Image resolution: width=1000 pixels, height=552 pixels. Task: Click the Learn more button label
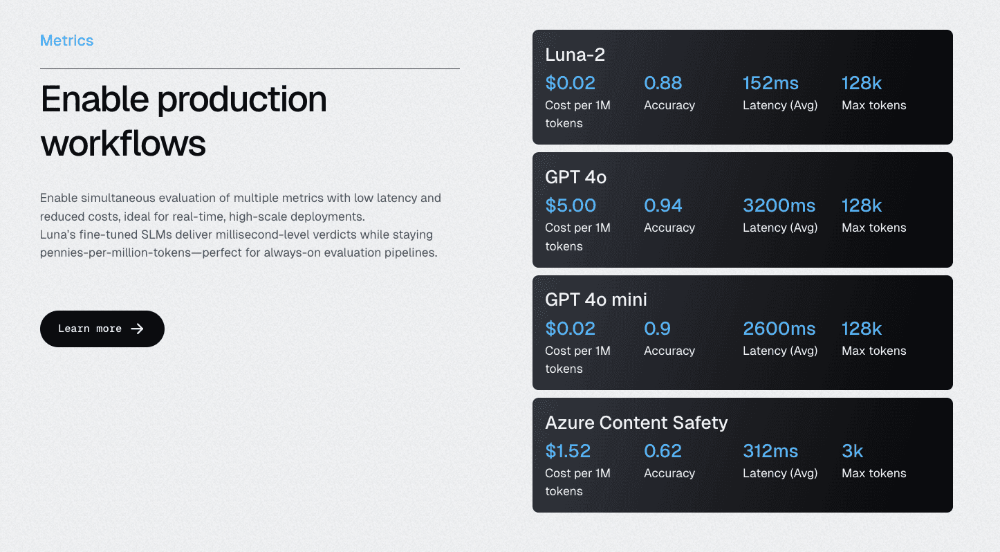click(x=90, y=329)
